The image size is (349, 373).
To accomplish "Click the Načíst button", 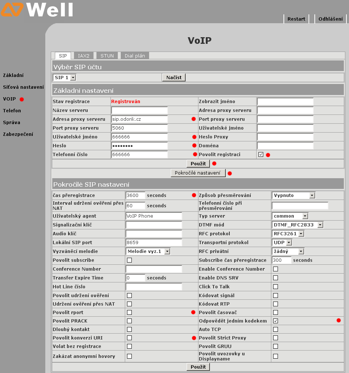I will tap(174, 77).
